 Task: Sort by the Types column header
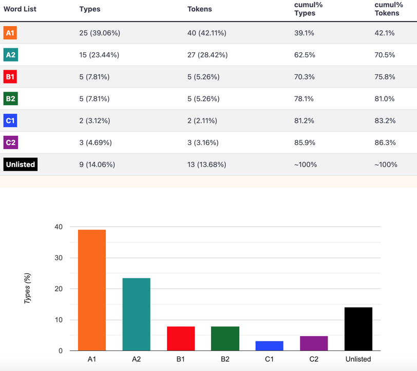90,9
